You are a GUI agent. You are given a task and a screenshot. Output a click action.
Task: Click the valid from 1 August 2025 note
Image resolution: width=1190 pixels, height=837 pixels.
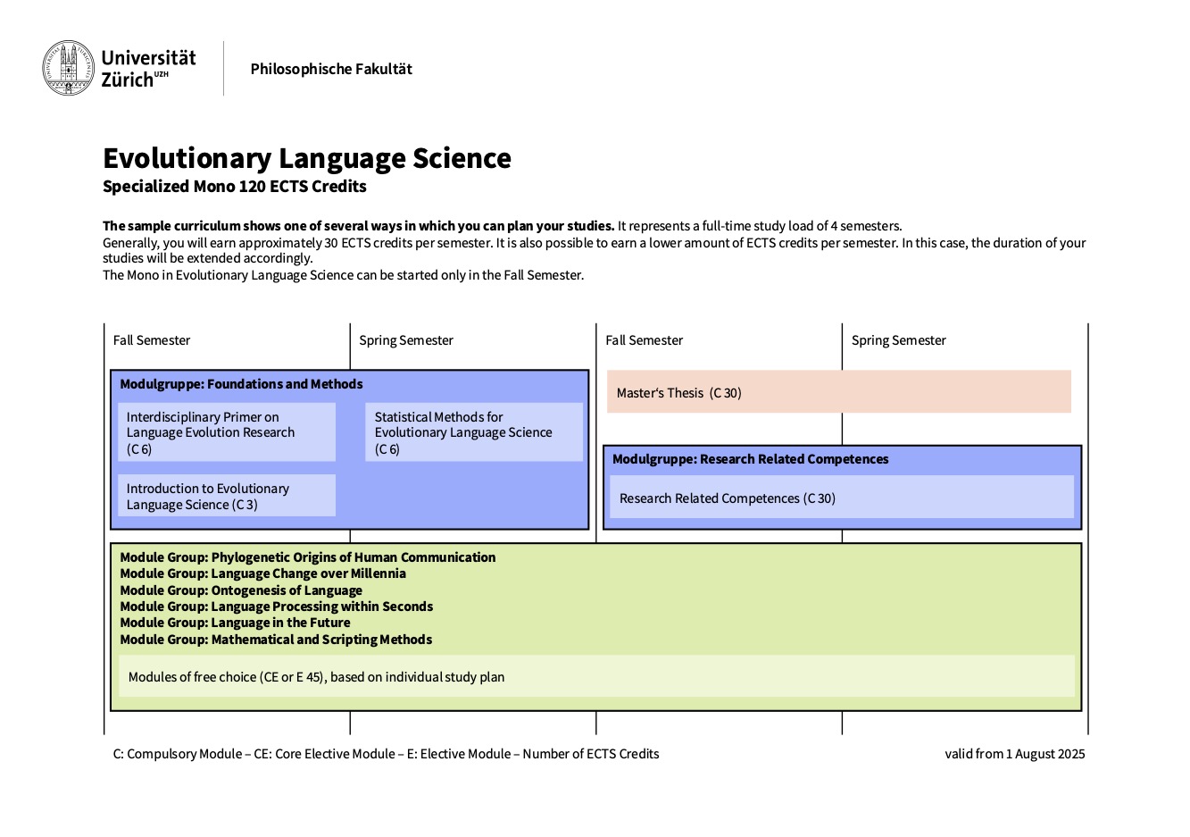click(x=1014, y=754)
